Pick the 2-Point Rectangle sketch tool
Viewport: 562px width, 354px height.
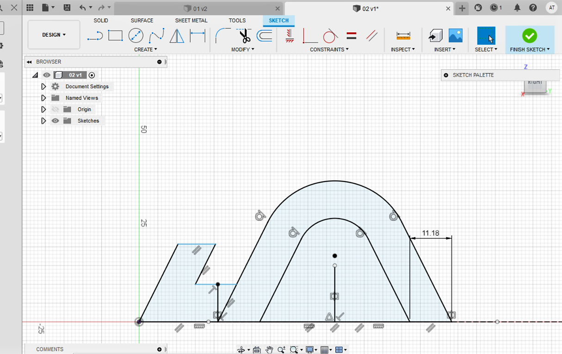coord(115,36)
